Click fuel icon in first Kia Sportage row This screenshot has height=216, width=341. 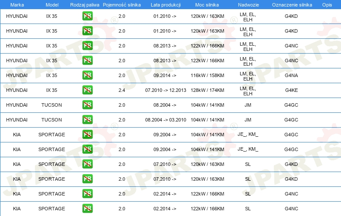tap(88, 135)
